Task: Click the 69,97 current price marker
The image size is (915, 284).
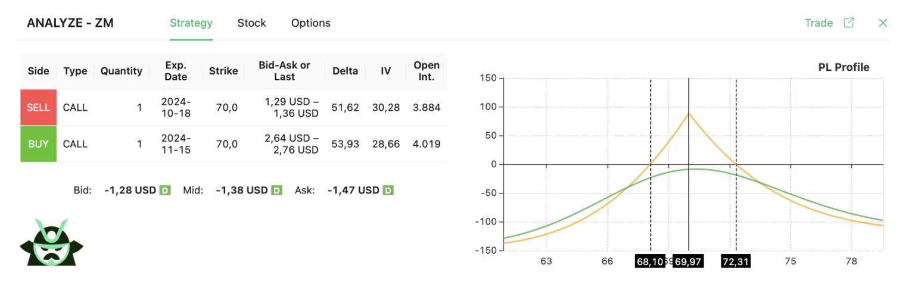Action: click(x=688, y=262)
